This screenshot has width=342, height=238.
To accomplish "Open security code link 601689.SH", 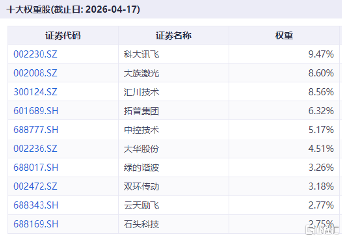I will coord(36,111).
